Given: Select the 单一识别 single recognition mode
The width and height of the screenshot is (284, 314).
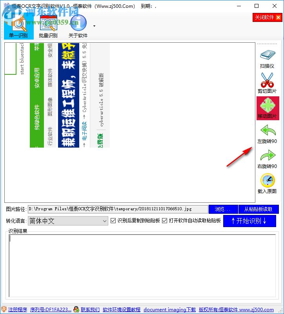Looking at the screenshot, I should coord(19,27).
